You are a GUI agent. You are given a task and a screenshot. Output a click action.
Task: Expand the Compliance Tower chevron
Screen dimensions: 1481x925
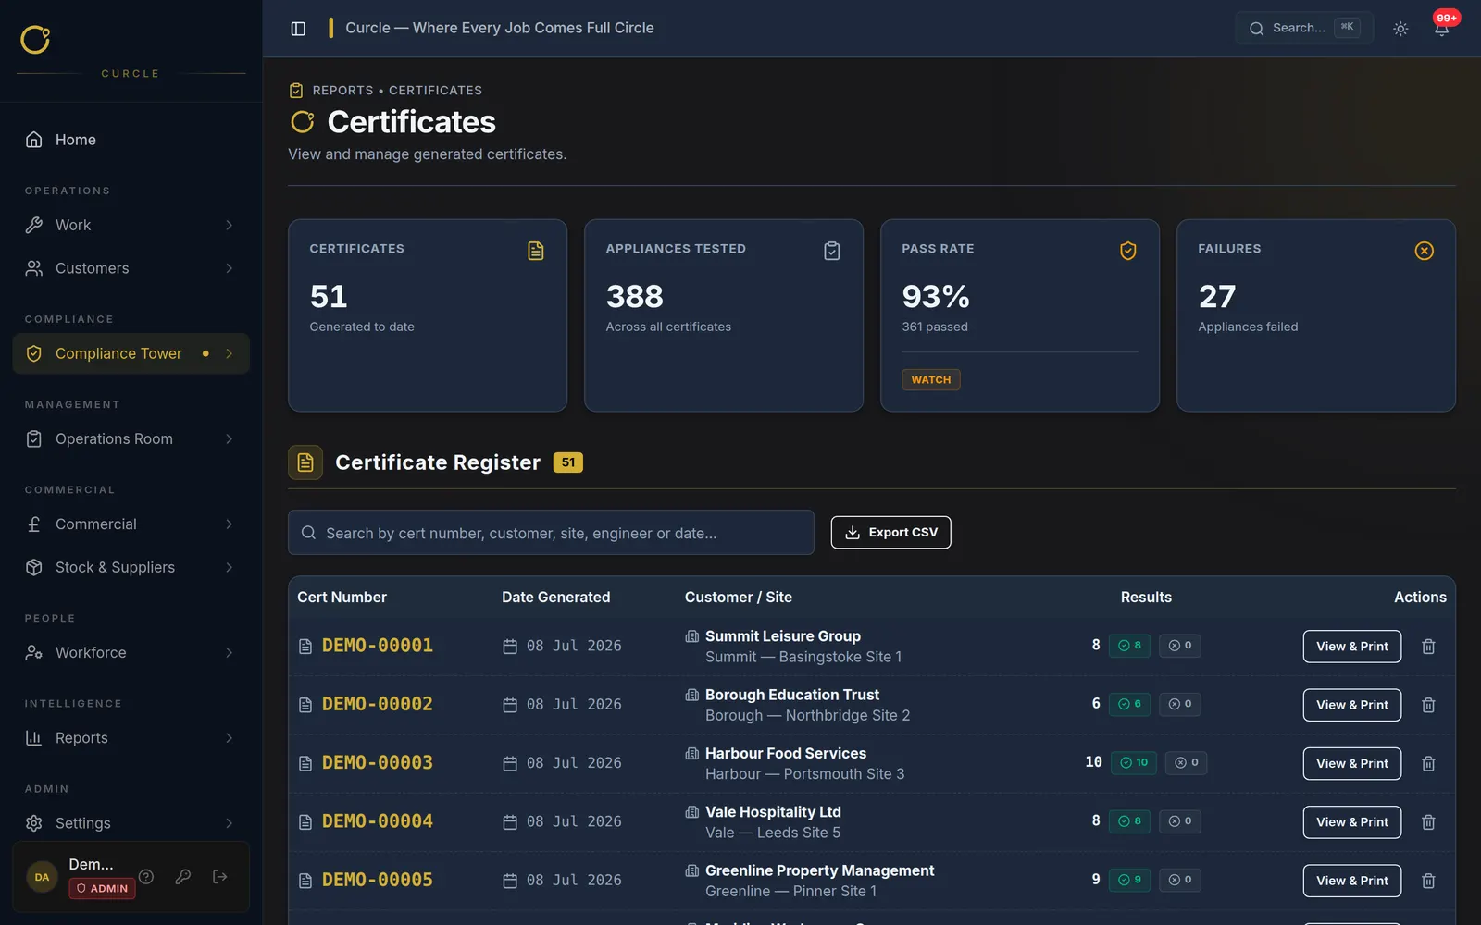pyautogui.click(x=229, y=353)
